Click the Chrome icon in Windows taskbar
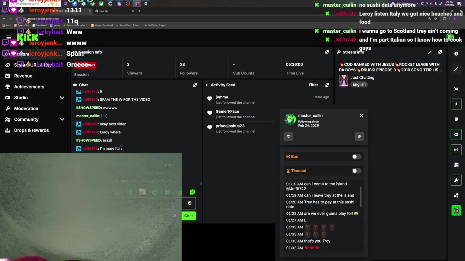The height and width of the screenshot is (261, 465). [x=92, y=4]
